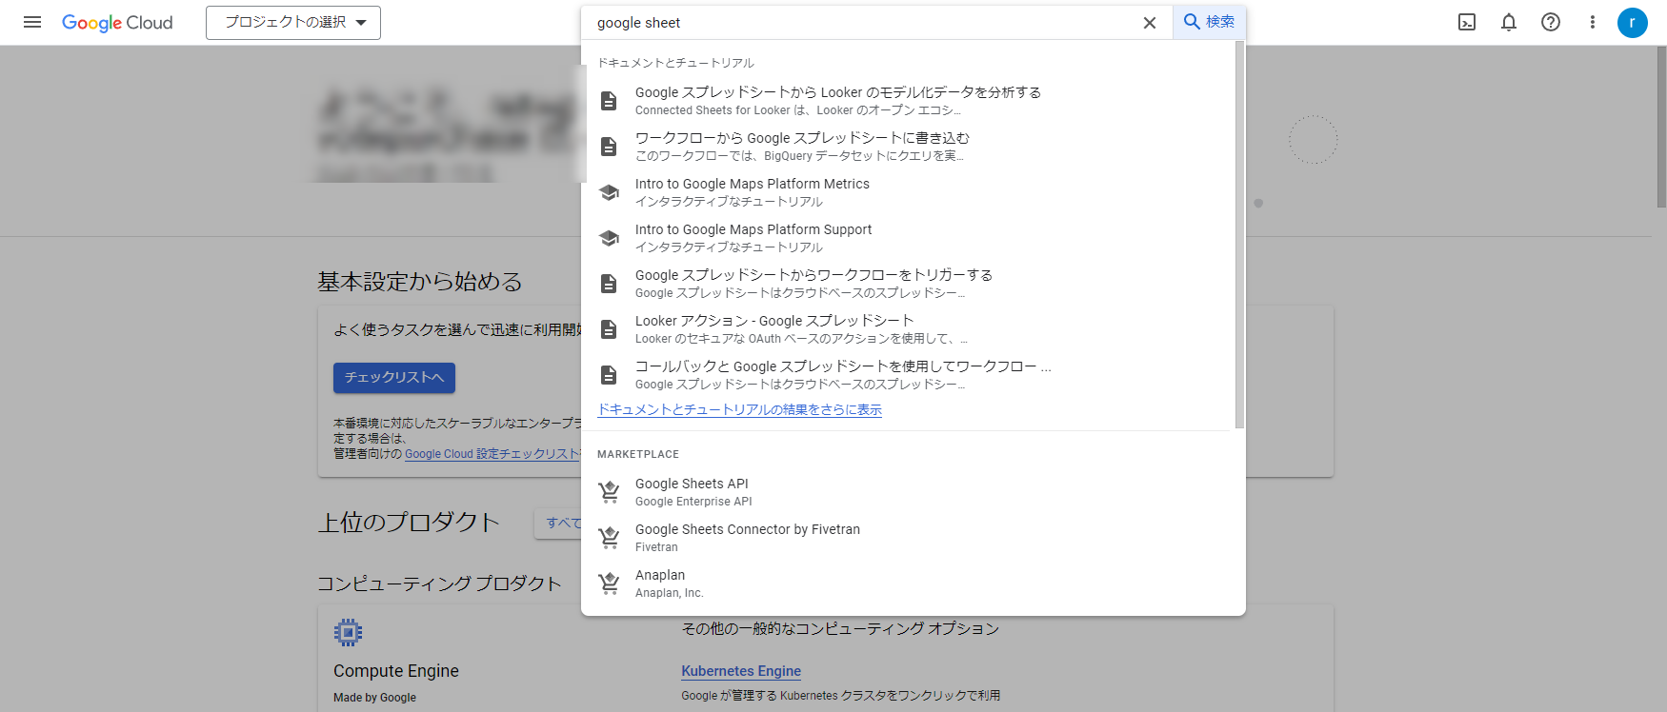Open the プロジェクトの選択 project selector dropdown
Viewport: 1667px width, 712px height.
(x=293, y=23)
